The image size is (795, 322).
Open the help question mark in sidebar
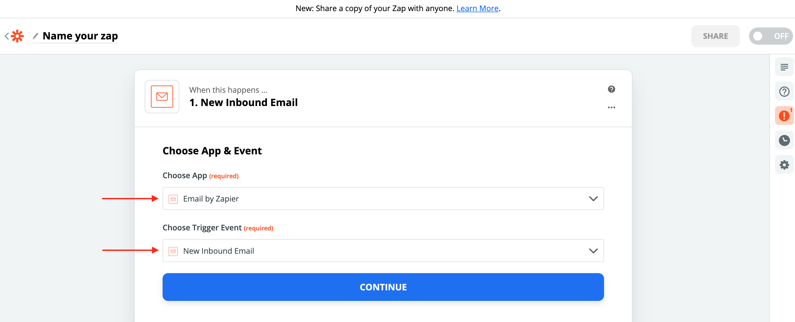784,91
